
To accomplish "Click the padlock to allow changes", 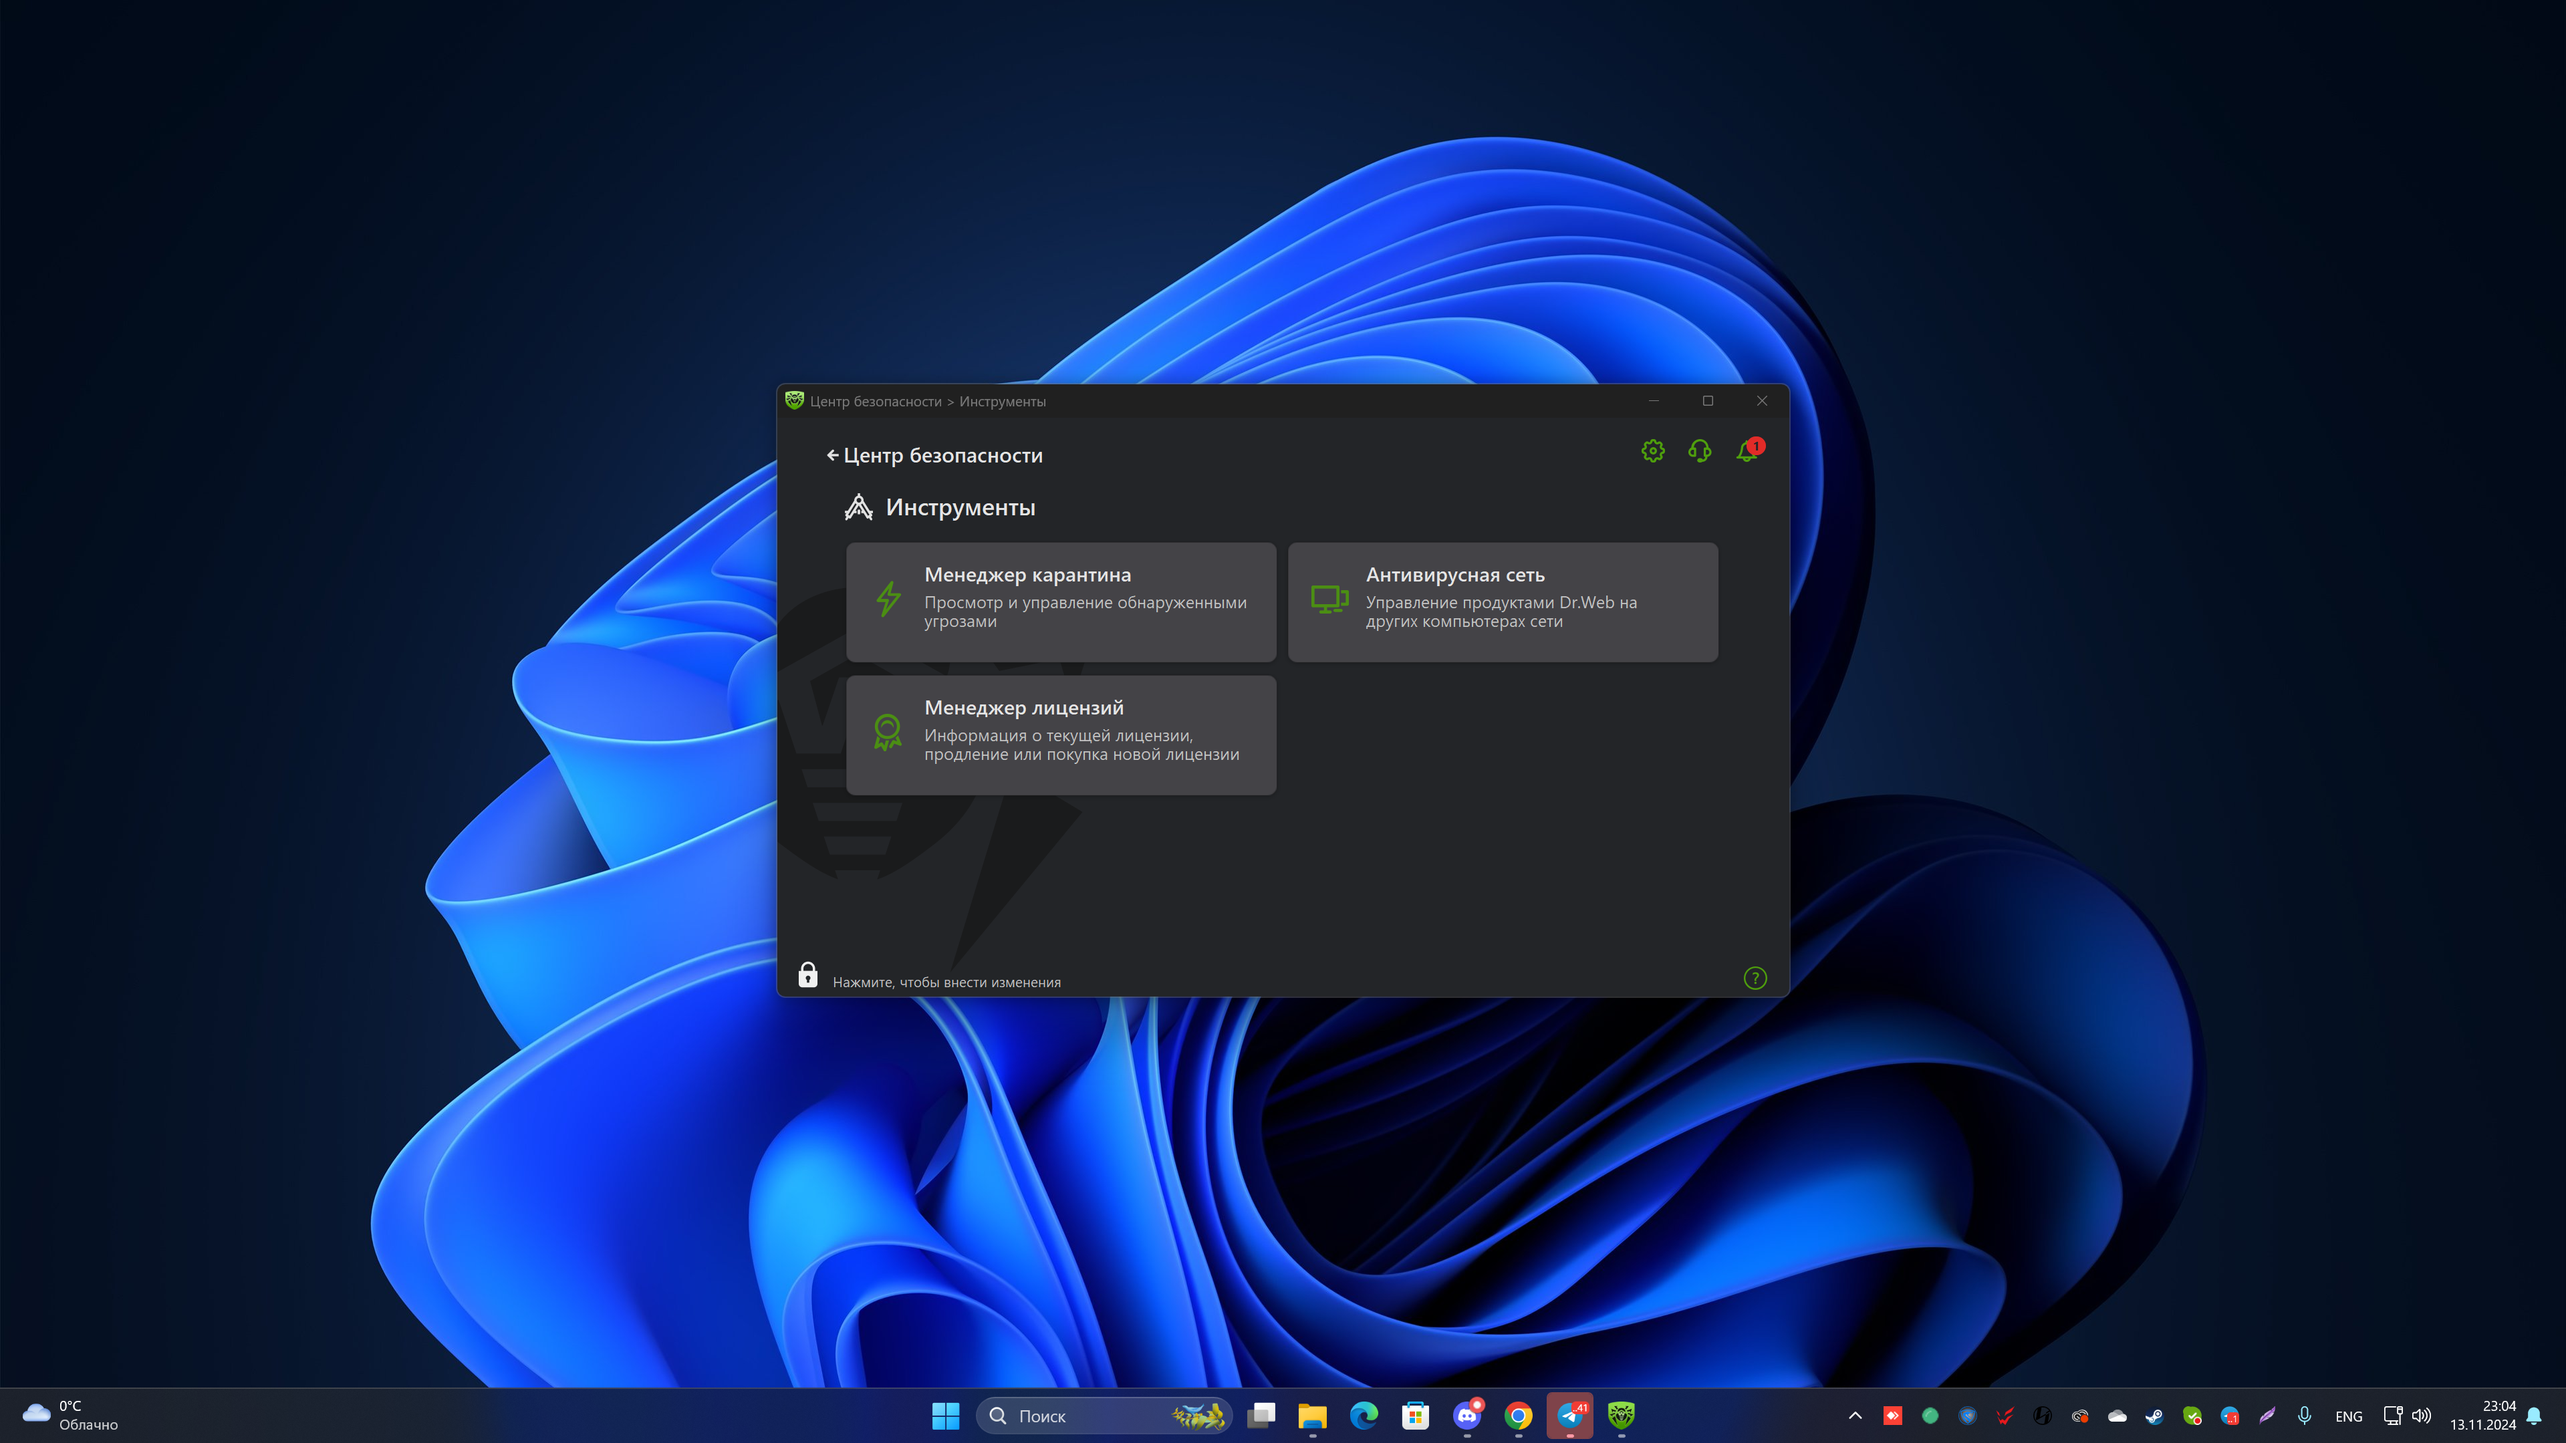I will [808, 975].
